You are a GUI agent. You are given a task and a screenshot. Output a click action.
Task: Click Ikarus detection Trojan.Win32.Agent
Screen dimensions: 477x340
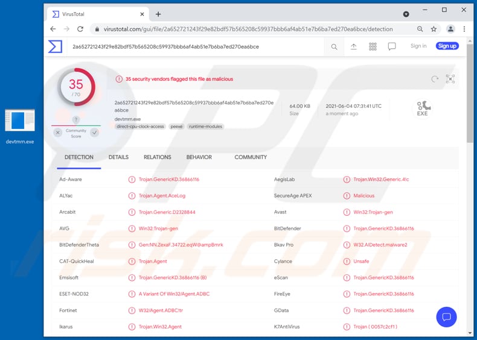(160, 327)
